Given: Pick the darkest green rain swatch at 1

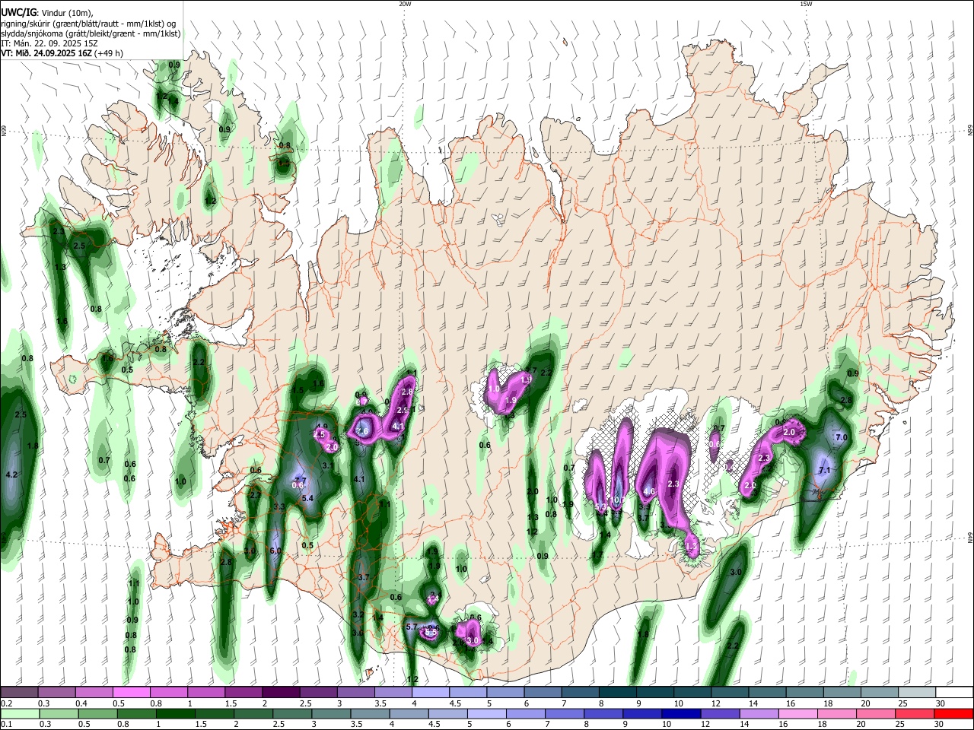Looking at the screenshot, I should point(174,714).
